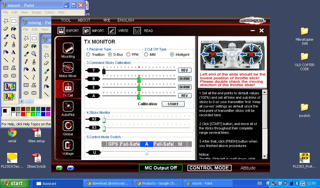The height and width of the screenshot is (188, 320).
Task: Open the ABOUT menu
Action: 84,20
